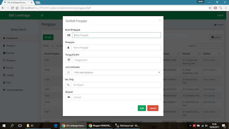Click the calendar icon beside Tanggal Lahir

pos(69,60)
